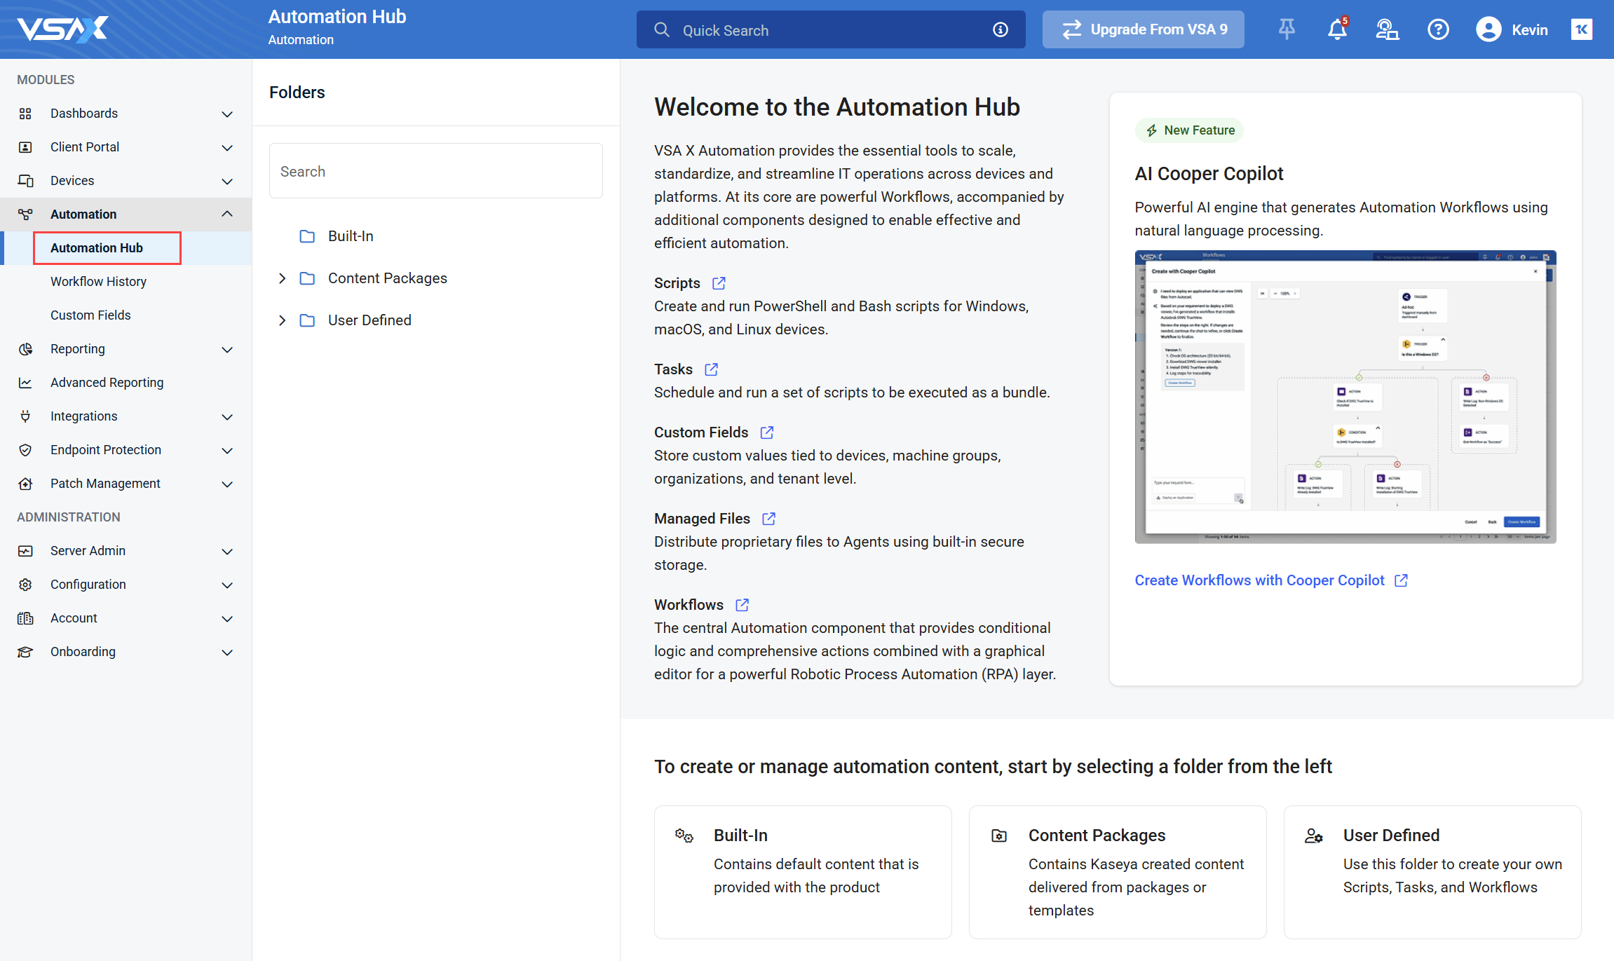Open Patch Management module row
Screen dimensions: 1614x961
click(126, 484)
